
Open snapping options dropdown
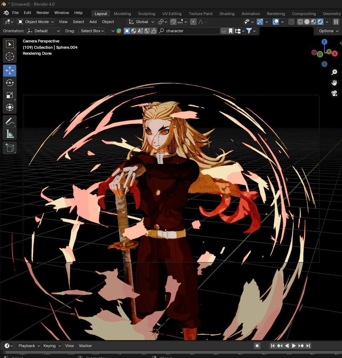[182, 22]
